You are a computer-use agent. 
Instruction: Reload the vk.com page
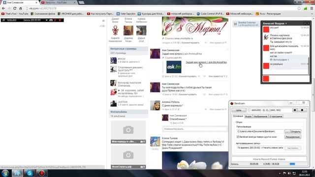click(x=15, y=8)
